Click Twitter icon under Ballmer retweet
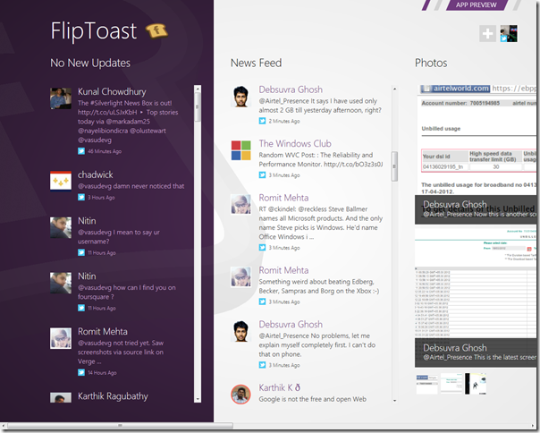 click(263, 248)
